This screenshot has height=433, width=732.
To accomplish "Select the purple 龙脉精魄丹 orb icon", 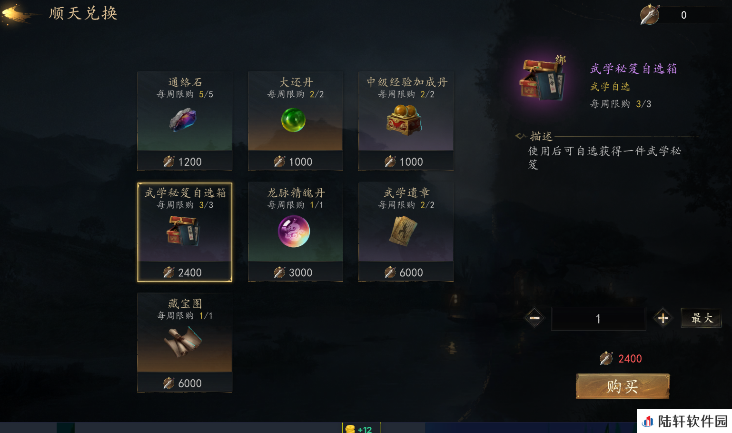I will tap(294, 231).
